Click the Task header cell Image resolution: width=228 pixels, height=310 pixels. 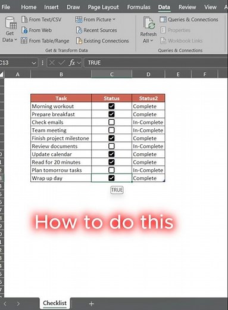[x=61, y=98]
